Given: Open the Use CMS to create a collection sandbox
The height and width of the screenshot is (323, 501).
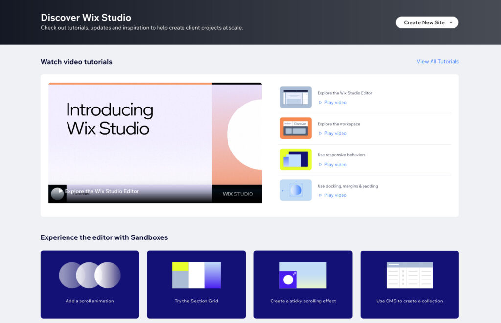Looking at the screenshot, I should pos(410,284).
